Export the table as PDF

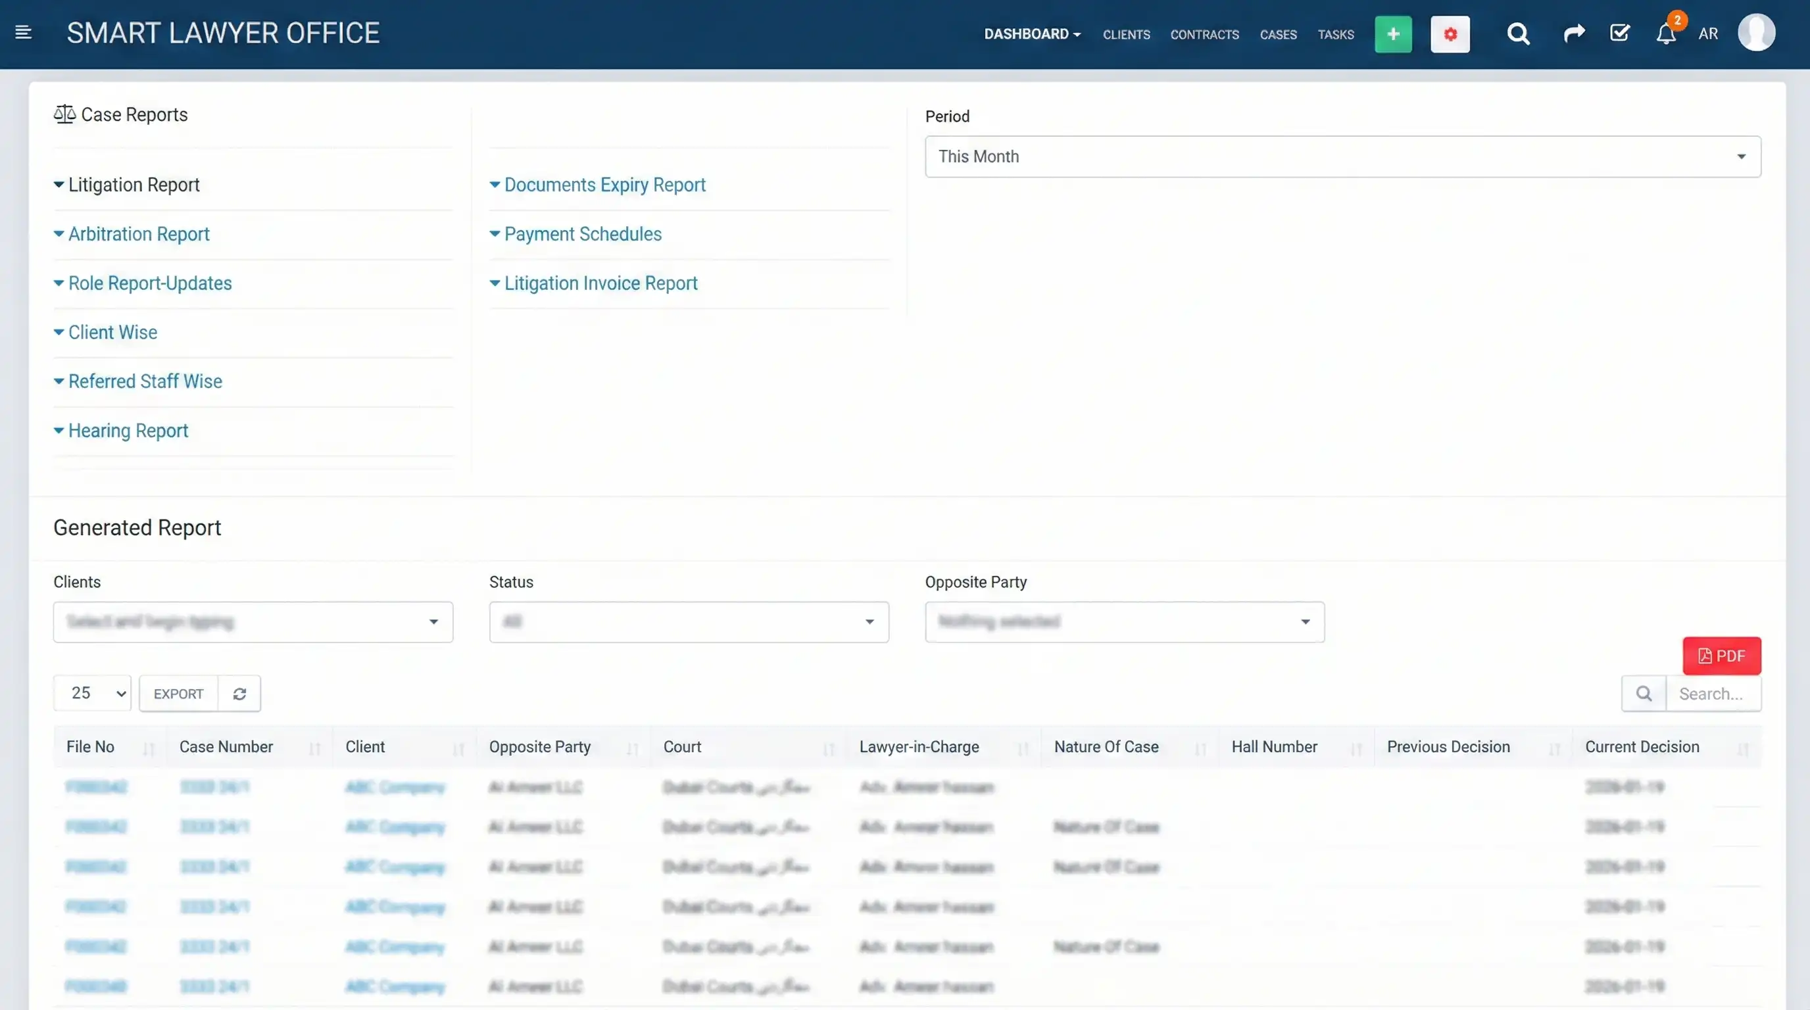click(x=1721, y=656)
